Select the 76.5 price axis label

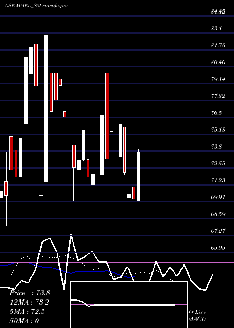click(216, 113)
